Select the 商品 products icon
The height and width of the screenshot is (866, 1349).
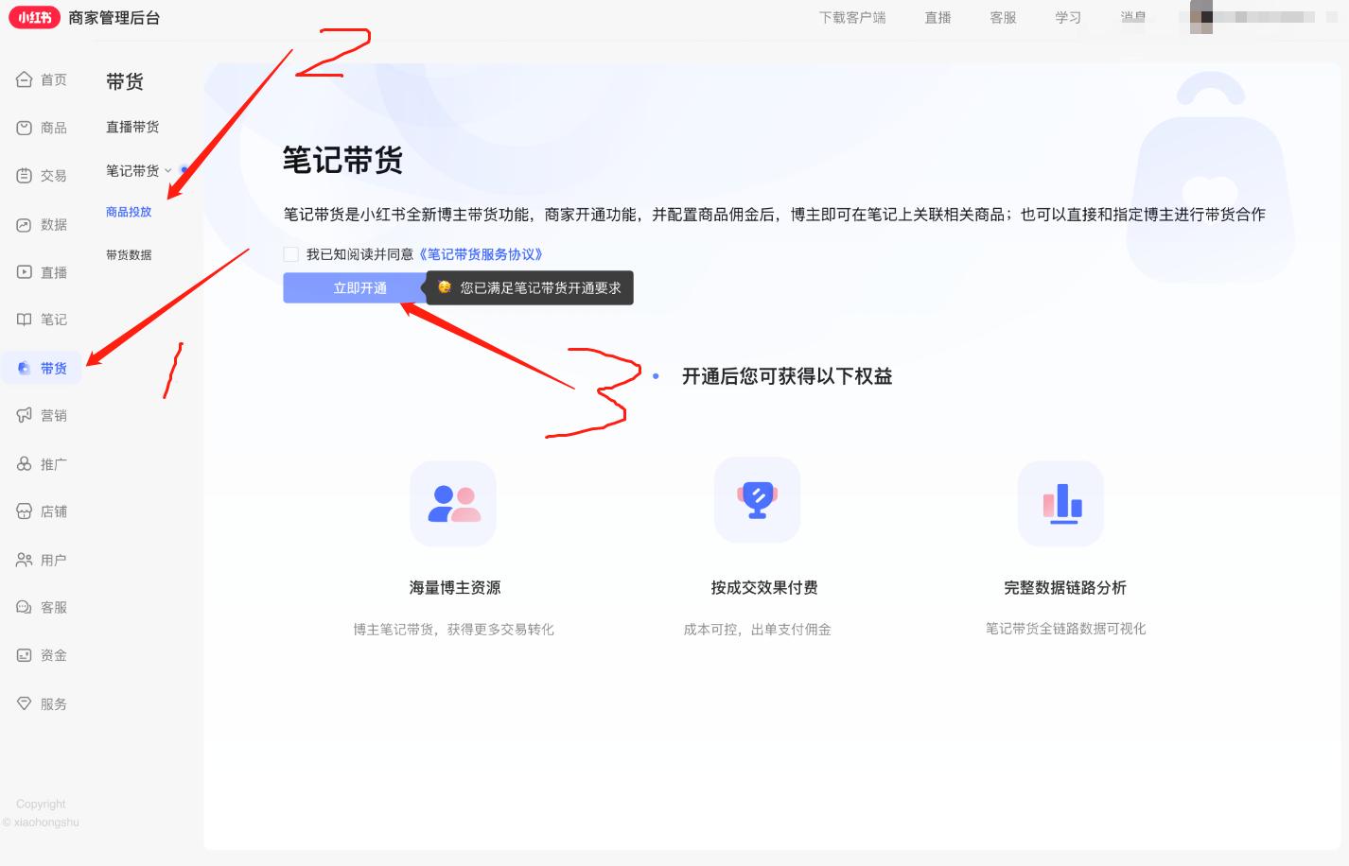[x=26, y=128]
